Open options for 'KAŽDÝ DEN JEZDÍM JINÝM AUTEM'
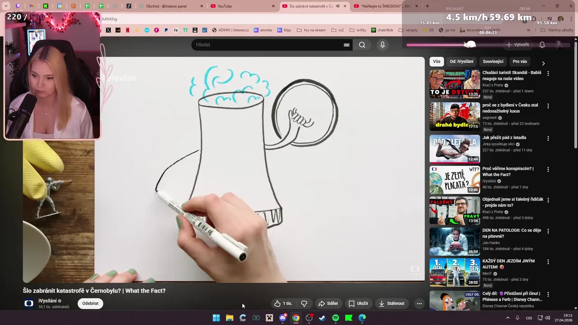 click(x=548, y=262)
